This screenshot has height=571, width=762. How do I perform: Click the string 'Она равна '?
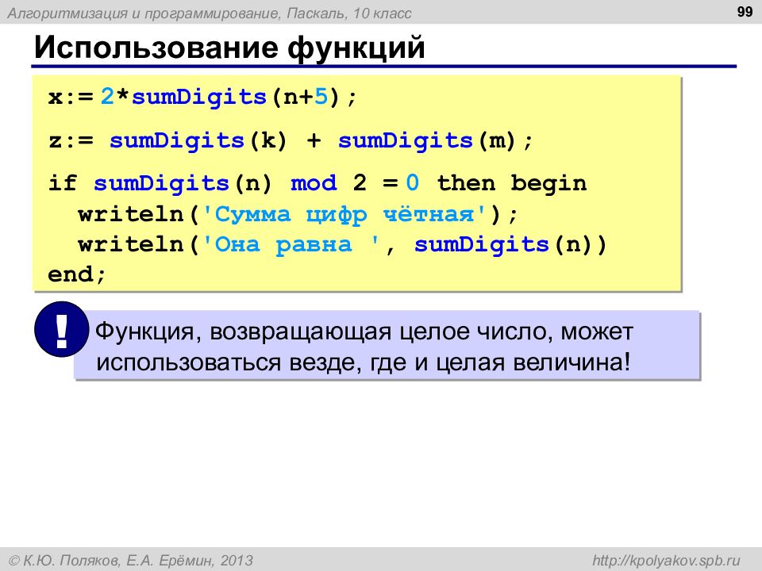point(291,244)
